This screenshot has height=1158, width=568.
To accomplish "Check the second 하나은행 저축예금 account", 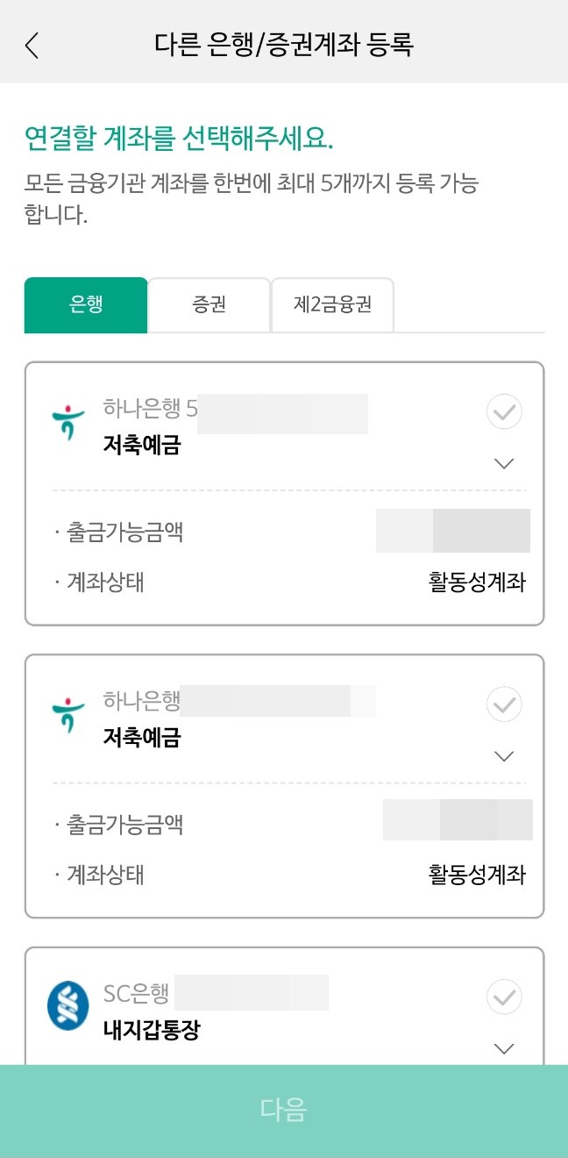I will pos(504,704).
